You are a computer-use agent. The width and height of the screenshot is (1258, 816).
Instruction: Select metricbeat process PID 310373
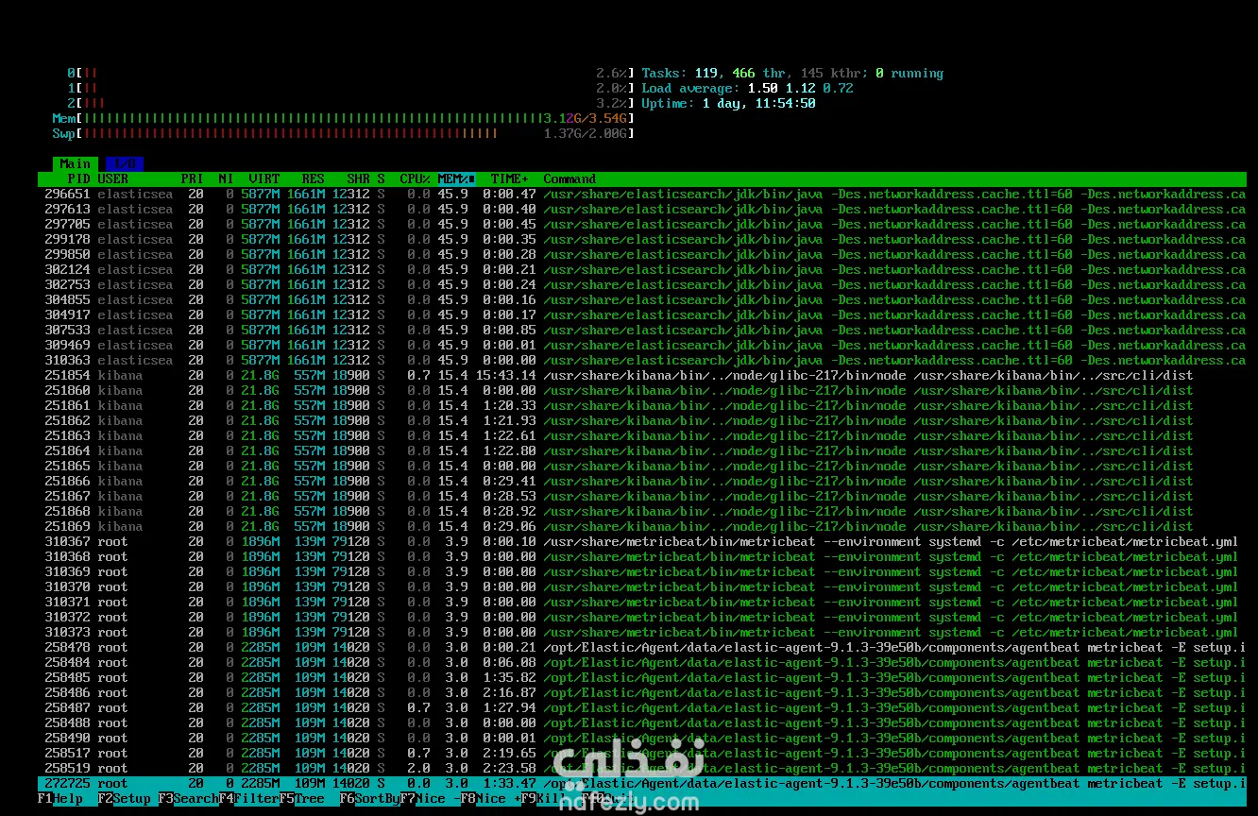642,632
